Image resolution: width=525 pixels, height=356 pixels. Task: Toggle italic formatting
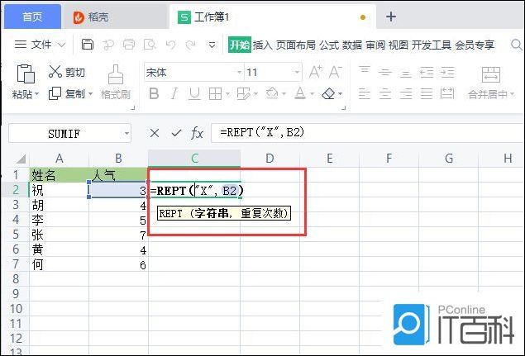coord(174,93)
